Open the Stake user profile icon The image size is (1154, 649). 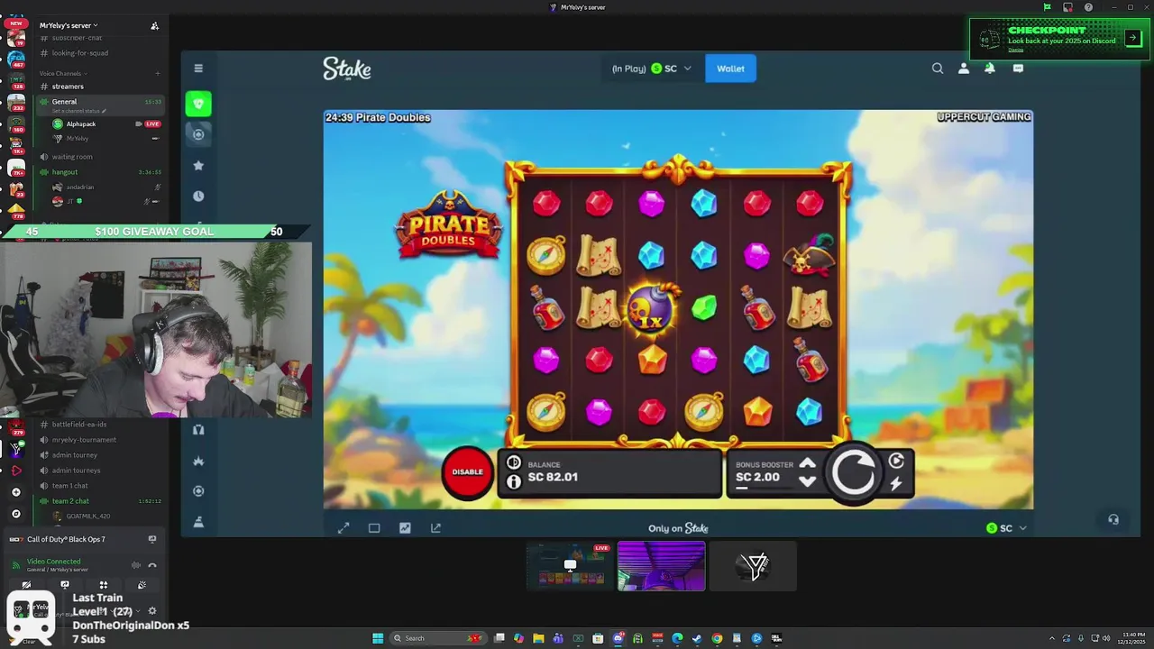pyautogui.click(x=964, y=69)
